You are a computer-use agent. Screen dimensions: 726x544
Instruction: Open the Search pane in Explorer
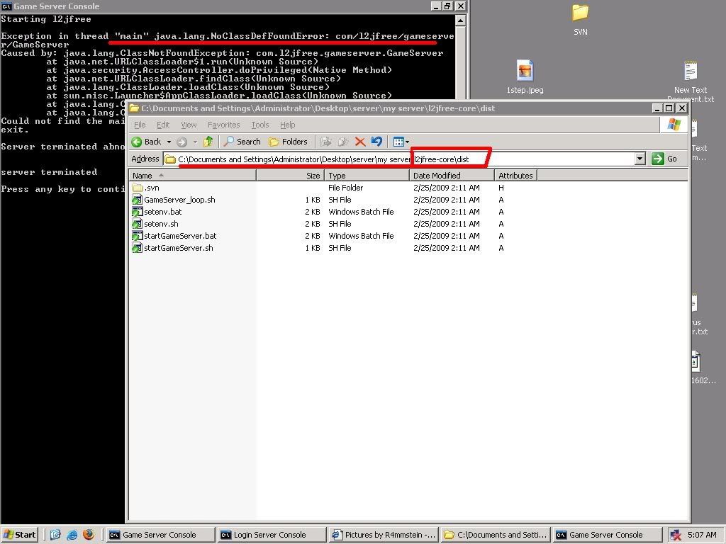click(242, 142)
